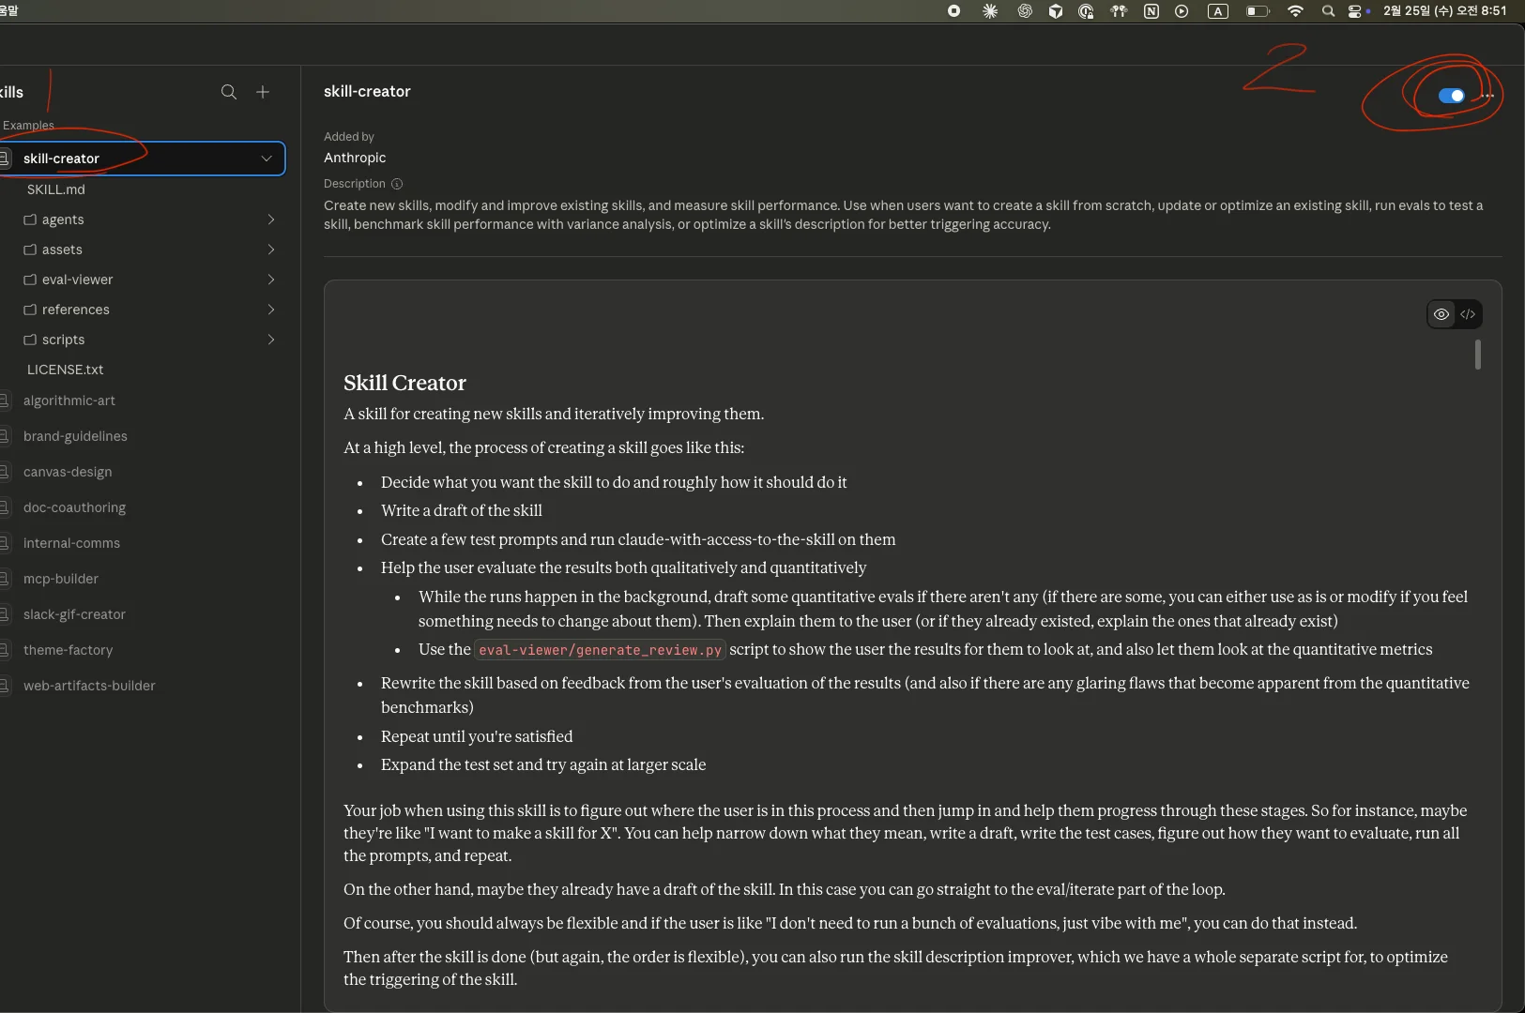Viewport: 1525px width, 1013px height.
Task: Switch to raw code source view
Action: 1468,314
